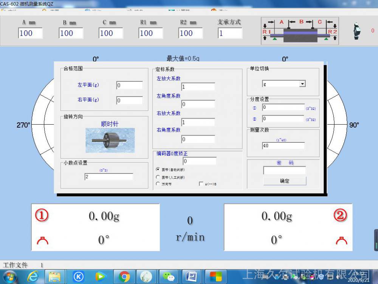Click the 确定 confirm button
The height and width of the screenshot is (284, 378).
(x=285, y=181)
